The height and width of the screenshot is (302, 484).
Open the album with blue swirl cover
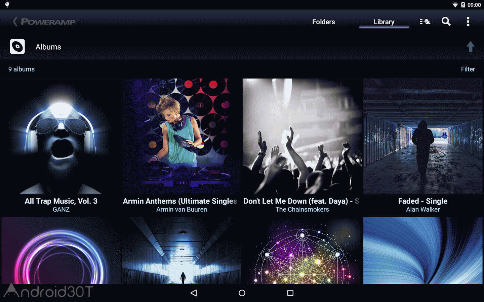click(423, 250)
